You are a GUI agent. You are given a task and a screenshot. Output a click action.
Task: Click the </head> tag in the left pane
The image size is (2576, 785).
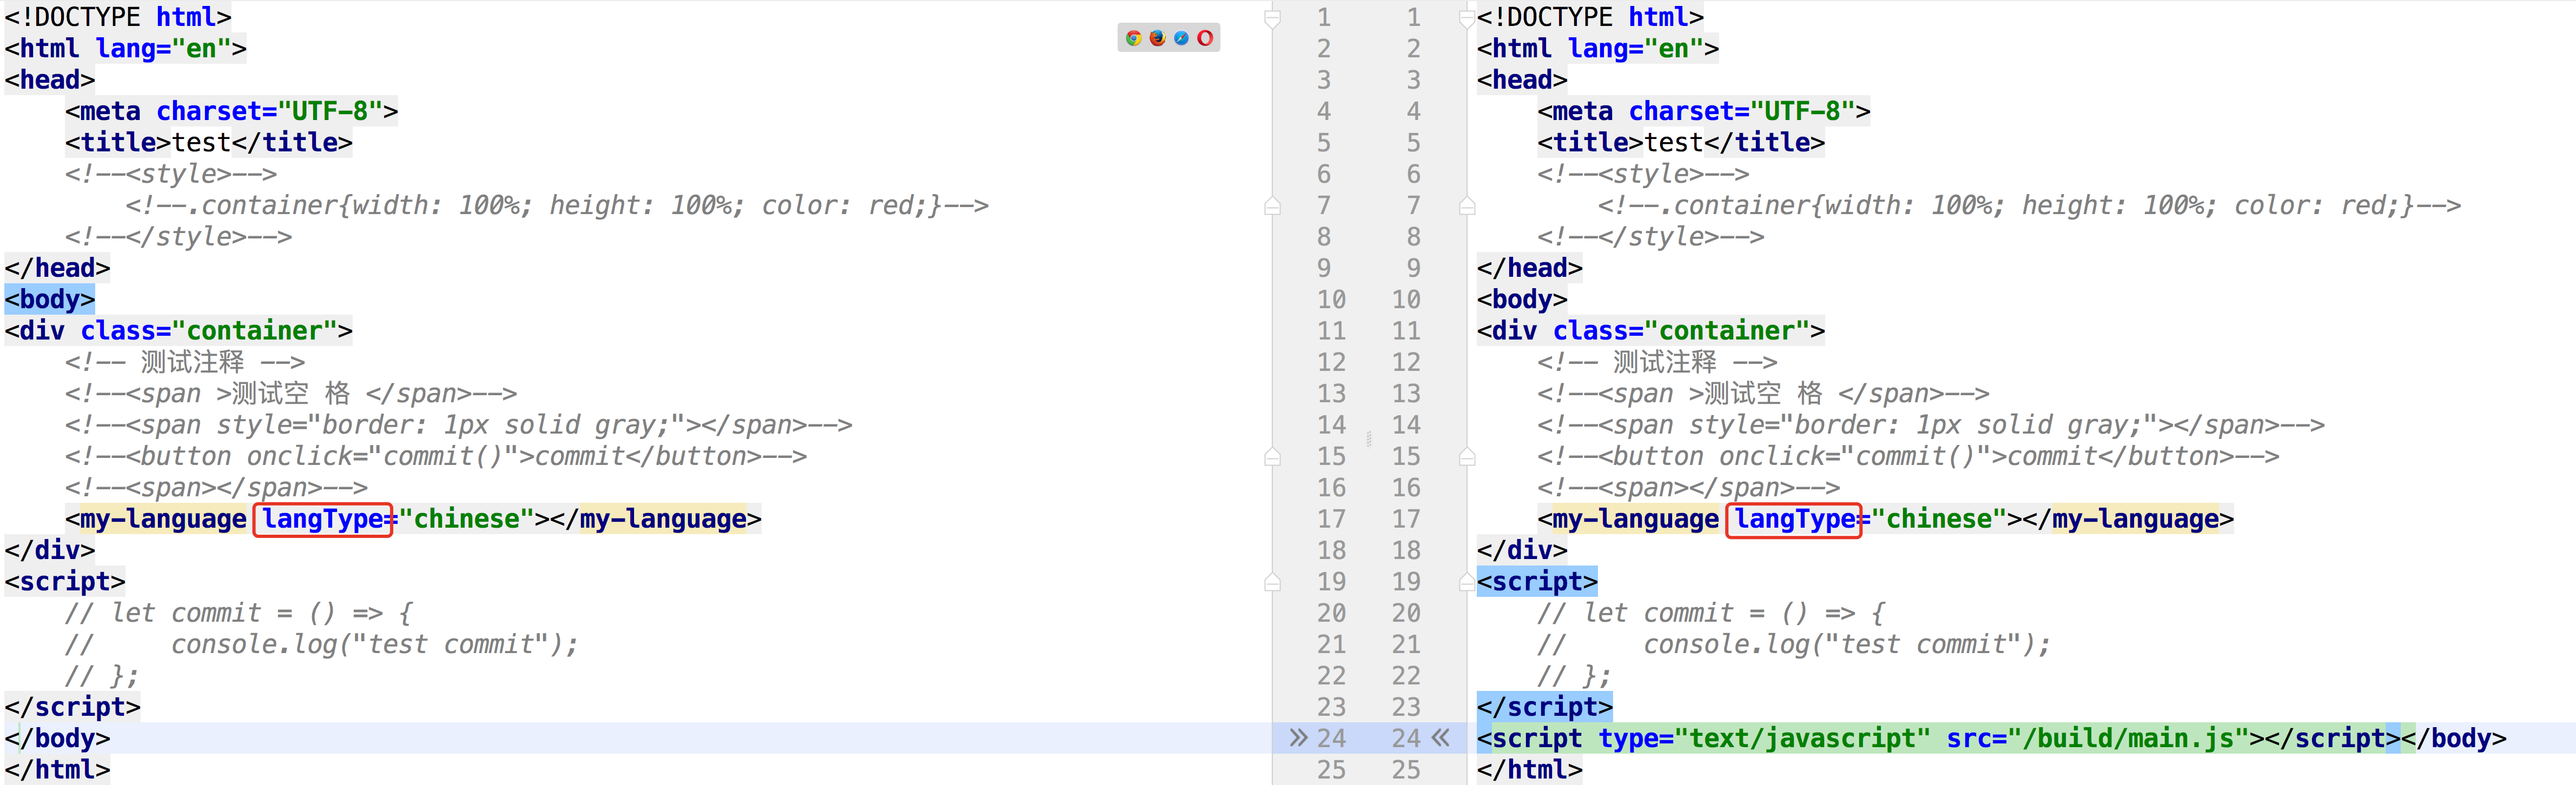[x=57, y=268]
